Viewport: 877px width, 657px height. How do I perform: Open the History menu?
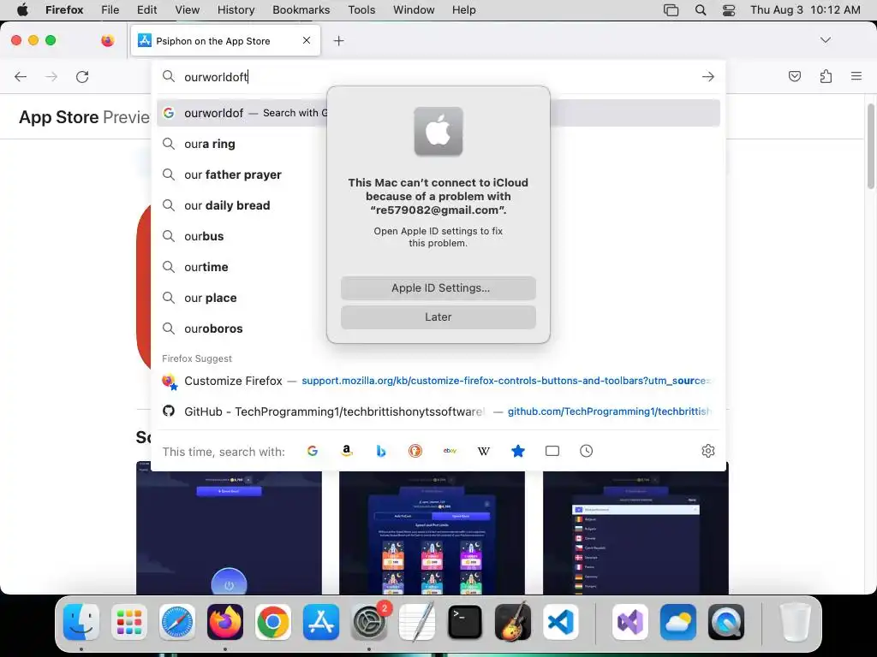(x=236, y=9)
